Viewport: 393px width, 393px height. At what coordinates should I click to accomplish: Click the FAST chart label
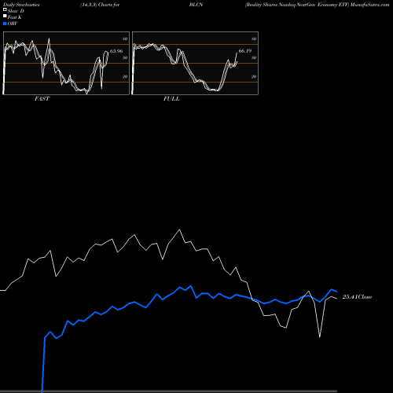click(x=42, y=98)
